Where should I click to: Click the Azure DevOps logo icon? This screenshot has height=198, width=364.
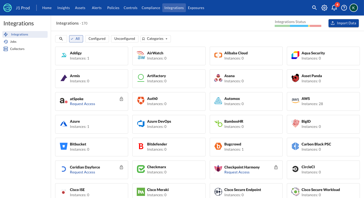[141, 124]
